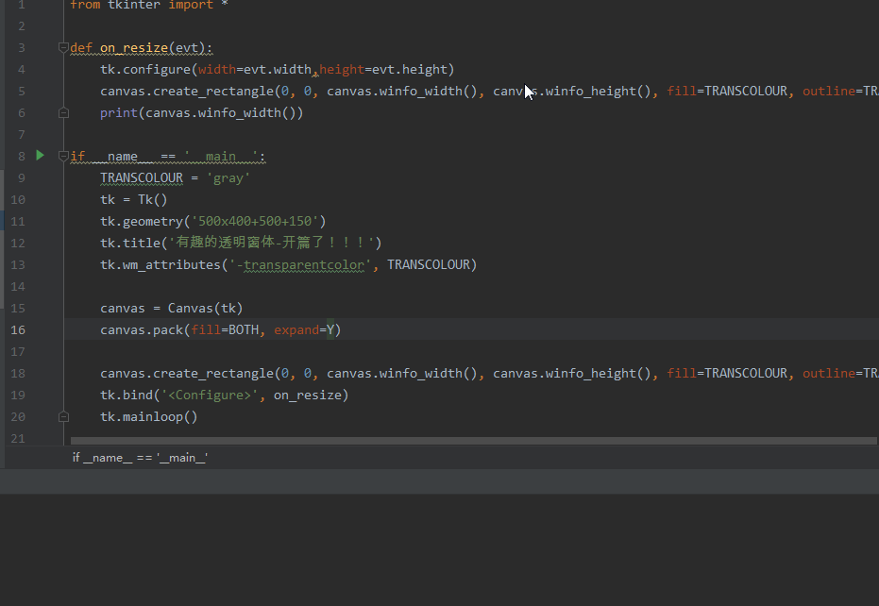Collapse the if __name__ block at line 8
This screenshot has width=879, height=606.
click(63, 156)
